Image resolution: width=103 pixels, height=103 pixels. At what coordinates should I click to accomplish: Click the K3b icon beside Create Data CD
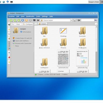pyautogui.click(x=14, y=38)
